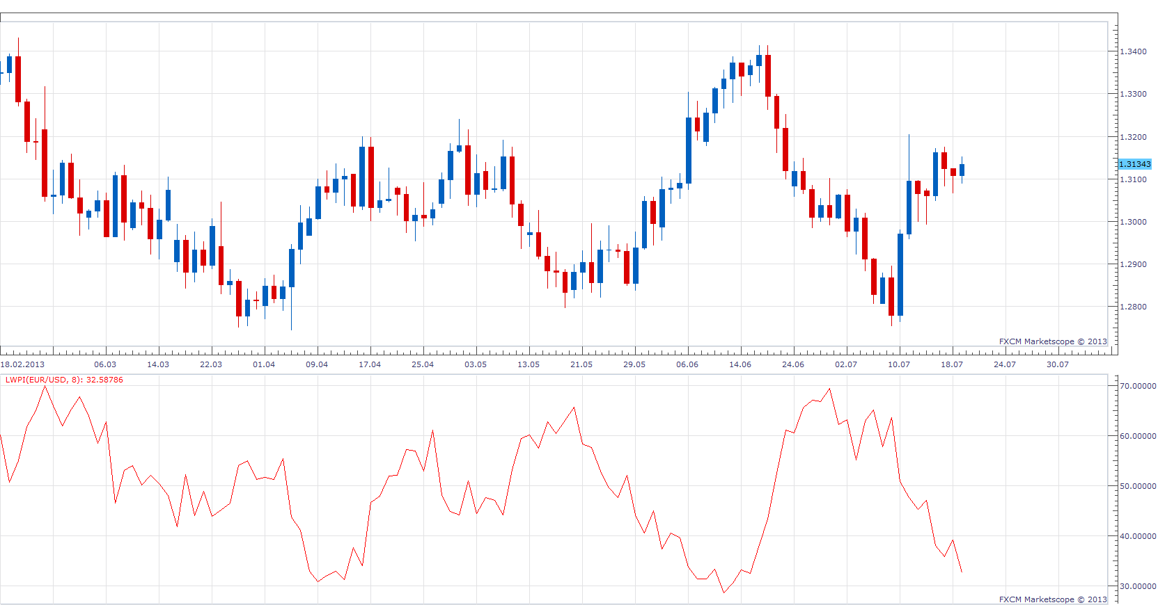1158x605 pixels.
Task: Click the 30.07 date on time axis
Action: tap(1058, 364)
